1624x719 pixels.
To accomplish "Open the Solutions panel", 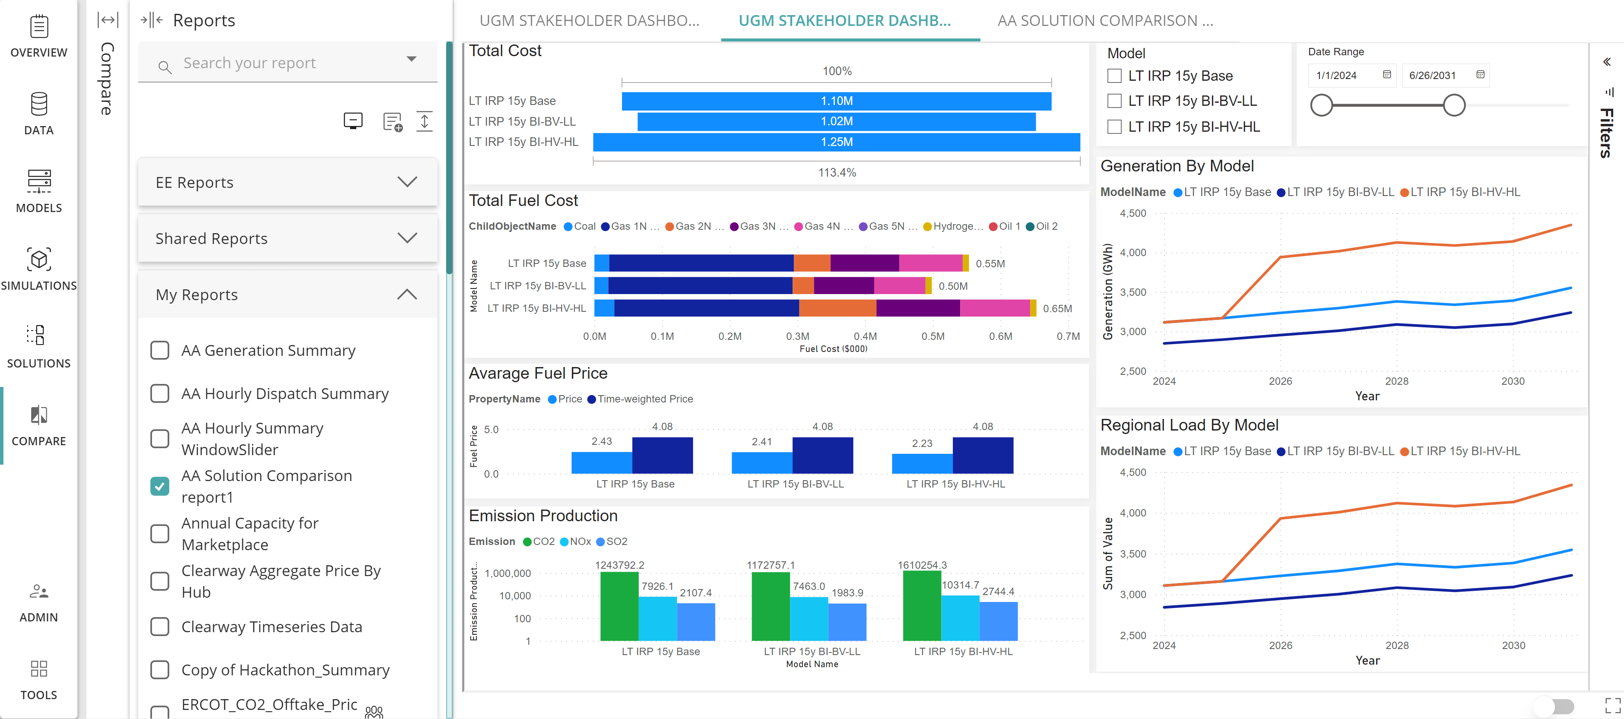I will pos(38,345).
